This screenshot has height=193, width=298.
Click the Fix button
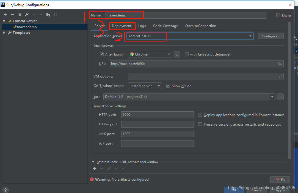point(280,180)
